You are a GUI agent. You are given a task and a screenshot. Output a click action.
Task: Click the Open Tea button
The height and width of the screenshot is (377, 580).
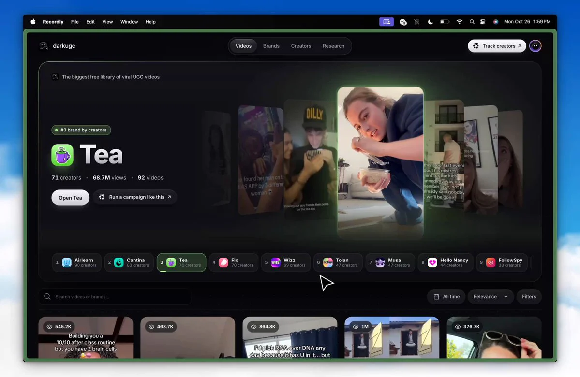70,197
